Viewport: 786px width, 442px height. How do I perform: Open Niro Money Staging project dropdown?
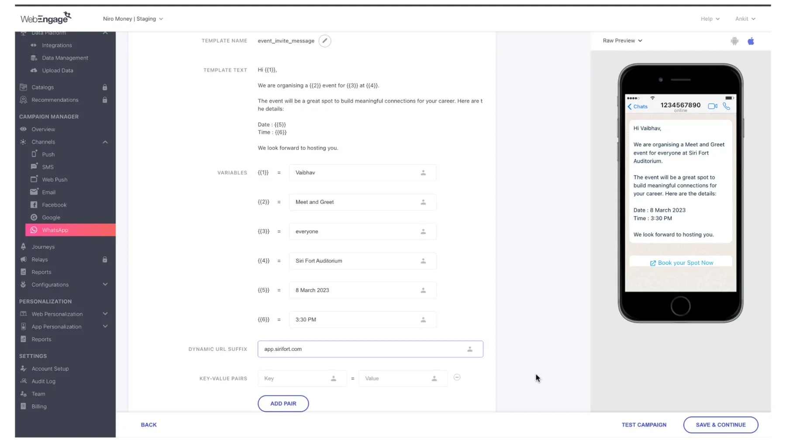(133, 19)
